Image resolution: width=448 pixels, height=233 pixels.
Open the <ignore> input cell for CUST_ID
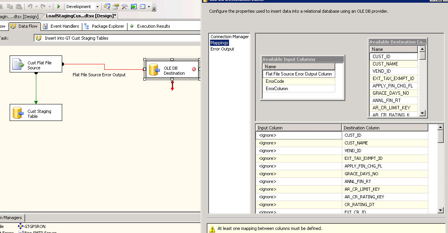tap(299, 135)
